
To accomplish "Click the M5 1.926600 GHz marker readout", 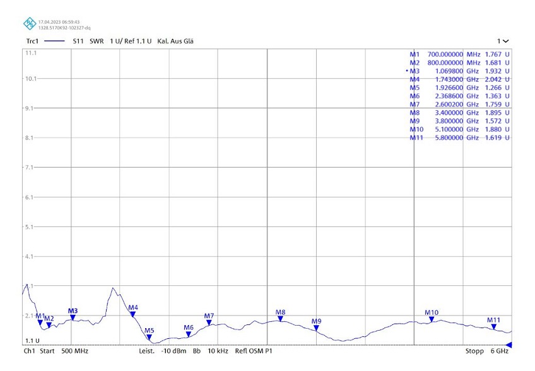I will click(x=459, y=88).
